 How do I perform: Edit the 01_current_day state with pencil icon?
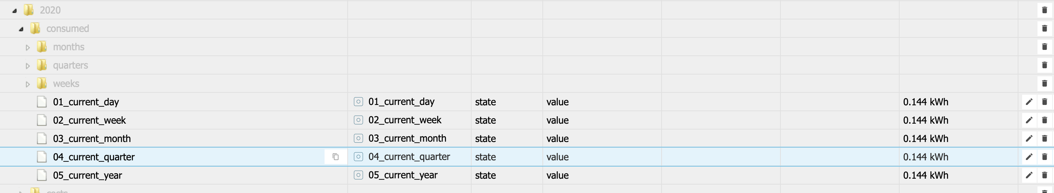1029,102
